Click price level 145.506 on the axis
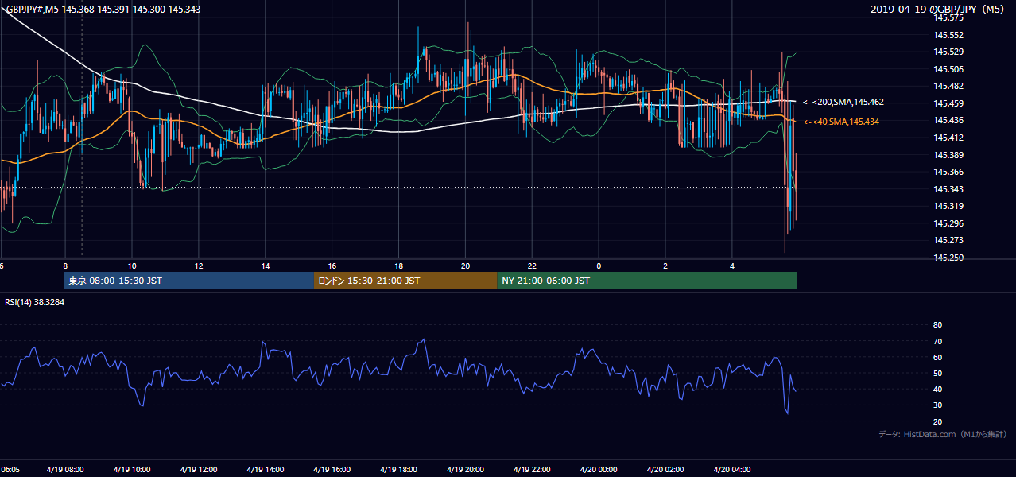Image resolution: width=1016 pixels, height=477 pixels. click(948, 69)
